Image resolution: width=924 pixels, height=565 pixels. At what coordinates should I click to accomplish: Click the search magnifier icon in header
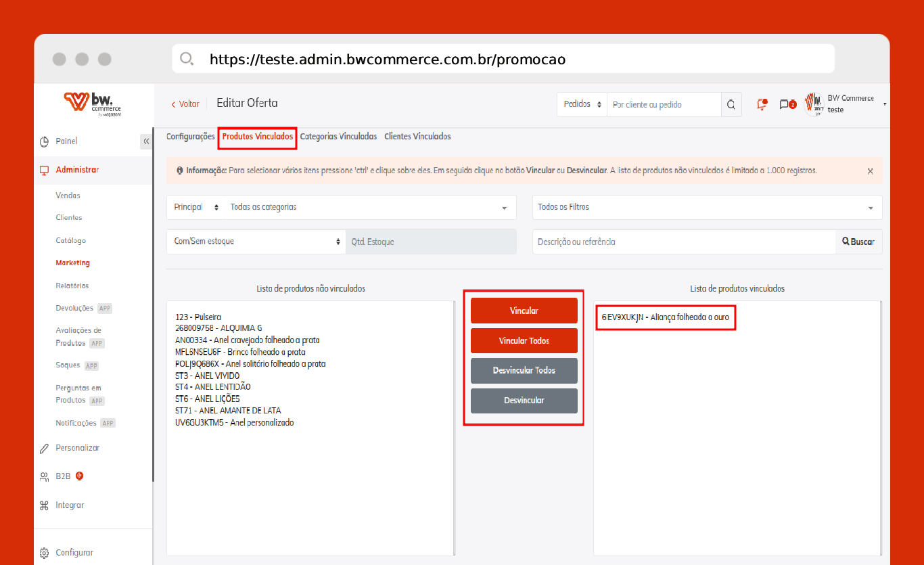coord(731,104)
